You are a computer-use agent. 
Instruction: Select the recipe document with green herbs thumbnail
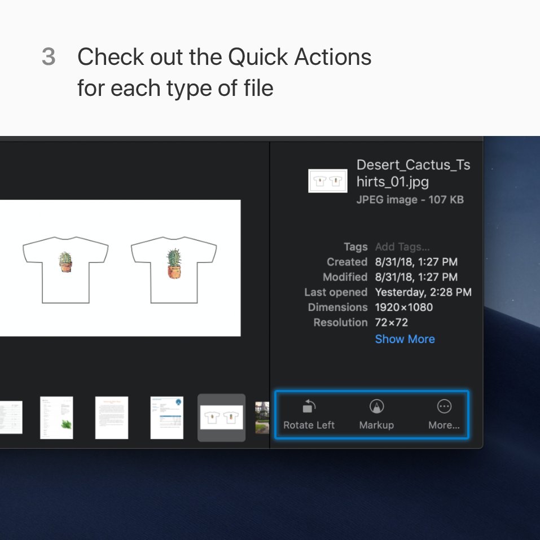(56, 418)
